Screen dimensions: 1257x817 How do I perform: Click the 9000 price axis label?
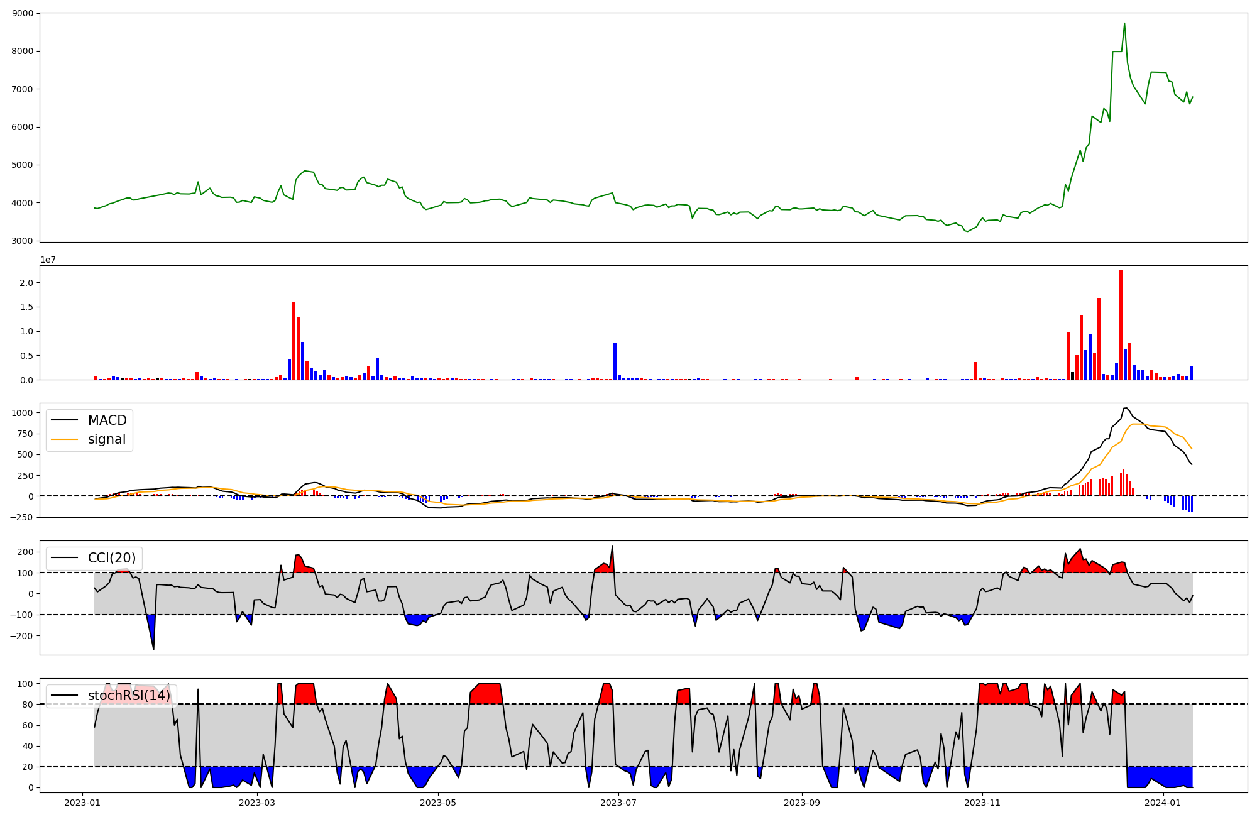(x=23, y=13)
